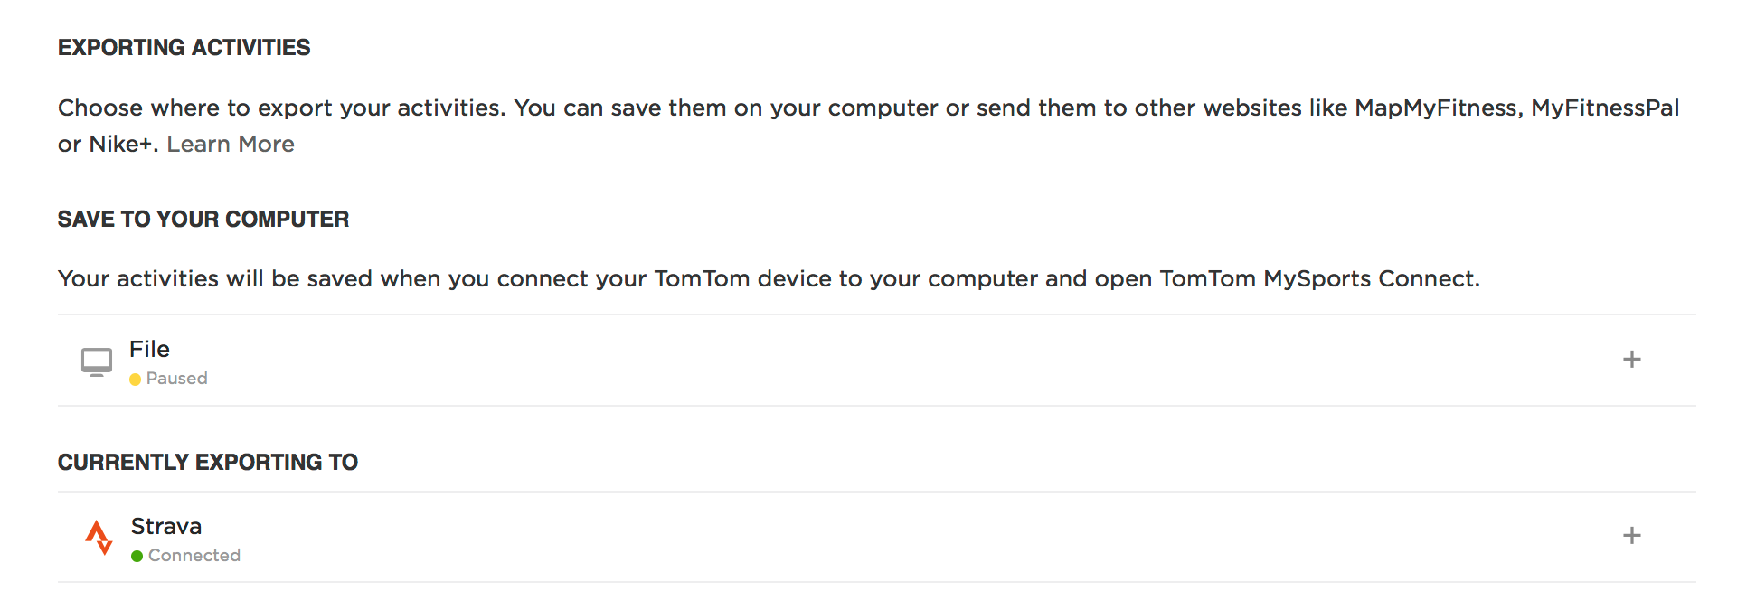Click the Strava export service icon
Screen dimensions: 1756x591
click(x=99, y=537)
